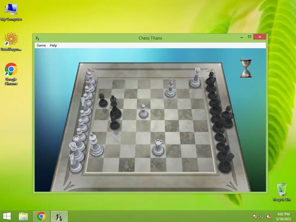
Task: Minimize the Chess Titans window
Action: click(242, 37)
